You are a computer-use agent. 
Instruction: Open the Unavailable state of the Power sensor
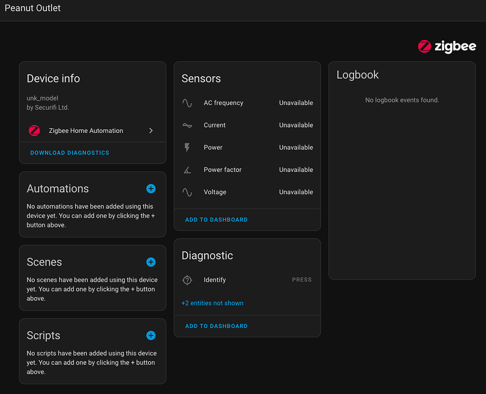tap(296, 147)
